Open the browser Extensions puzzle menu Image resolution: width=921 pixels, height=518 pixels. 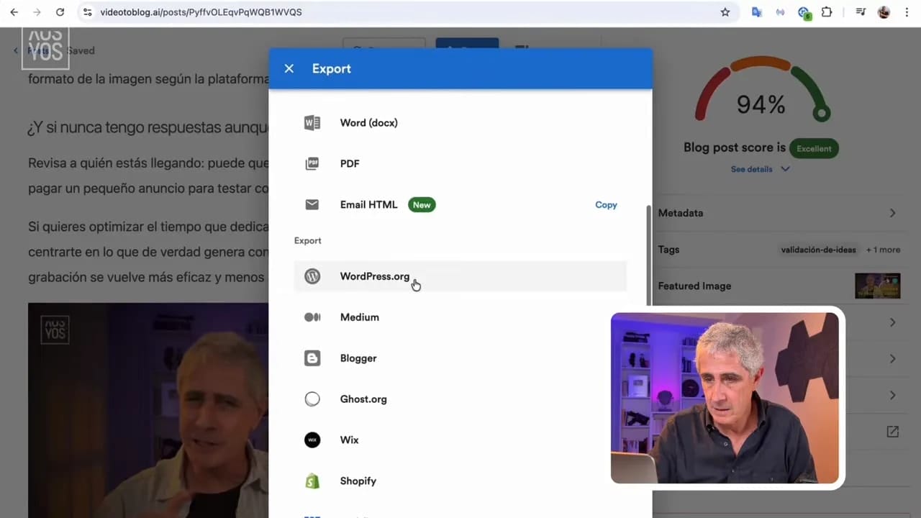827,12
